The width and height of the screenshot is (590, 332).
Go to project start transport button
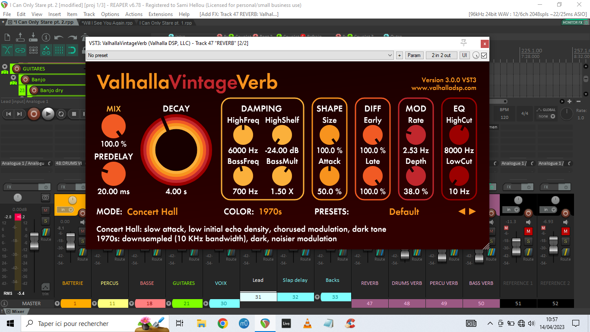click(x=8, y=114)
